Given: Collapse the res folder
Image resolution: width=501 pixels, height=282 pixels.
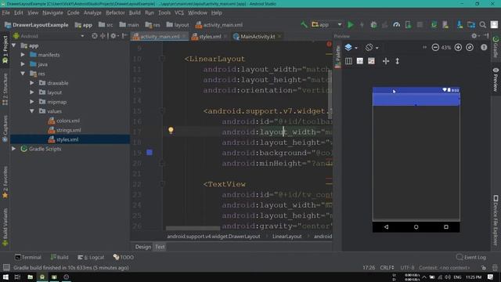Looking at the screenshot, I should pyautogui.click(x=23, y=74).
